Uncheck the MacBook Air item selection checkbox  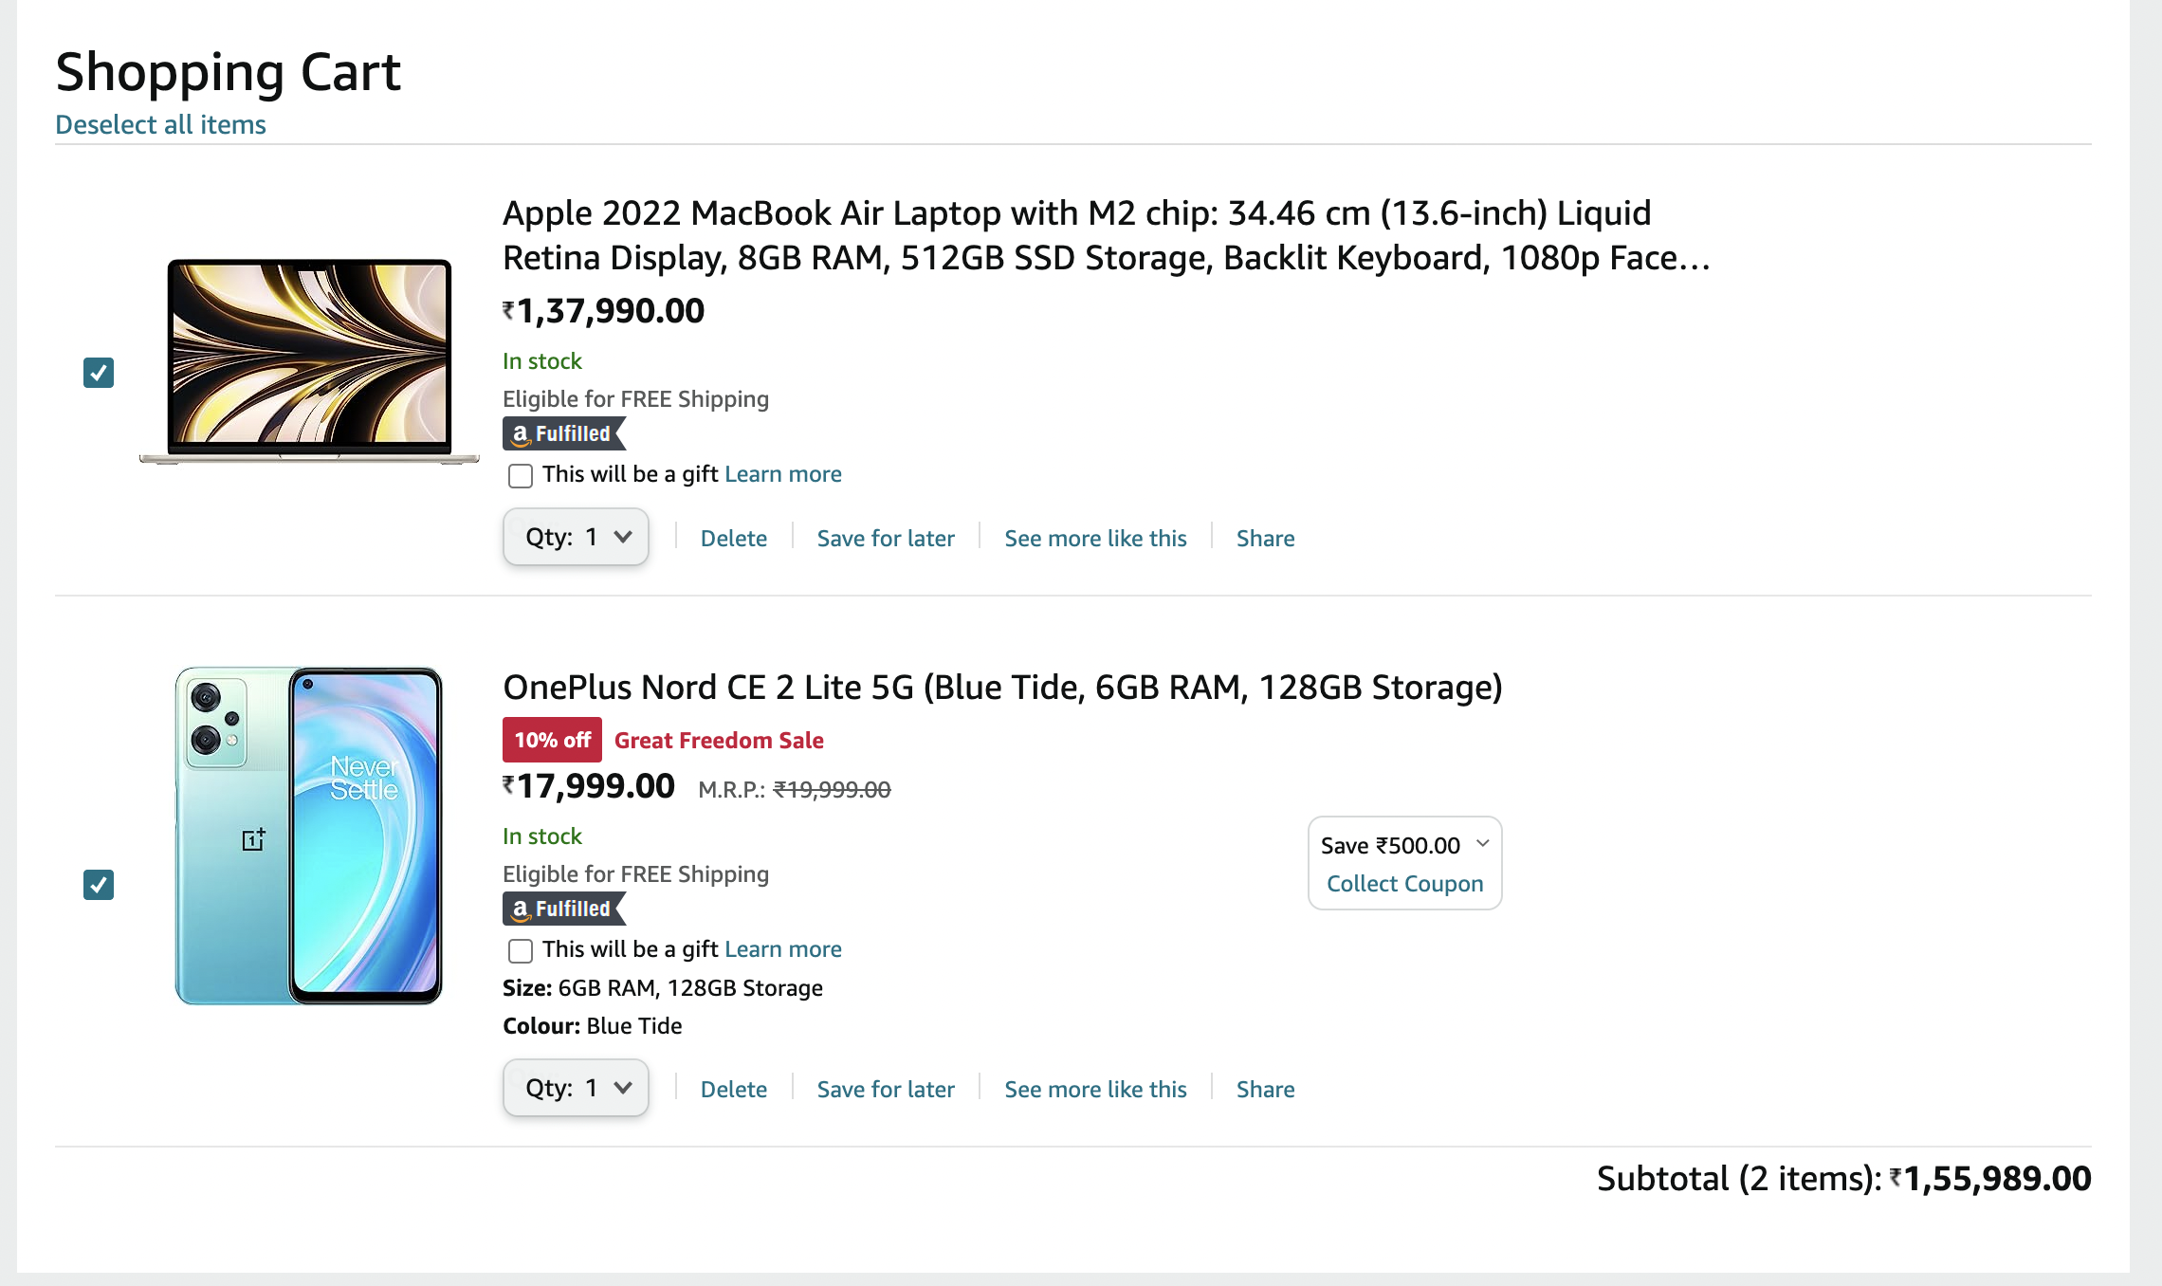99,373
